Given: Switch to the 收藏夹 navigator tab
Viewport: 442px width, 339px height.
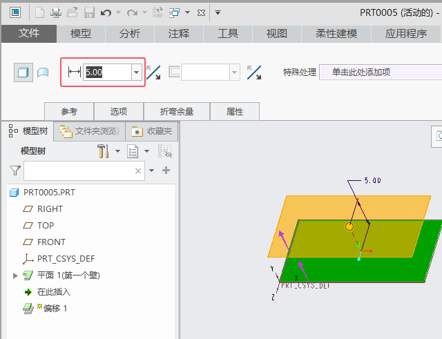Looking at the screenshot, I should [152, 131].
